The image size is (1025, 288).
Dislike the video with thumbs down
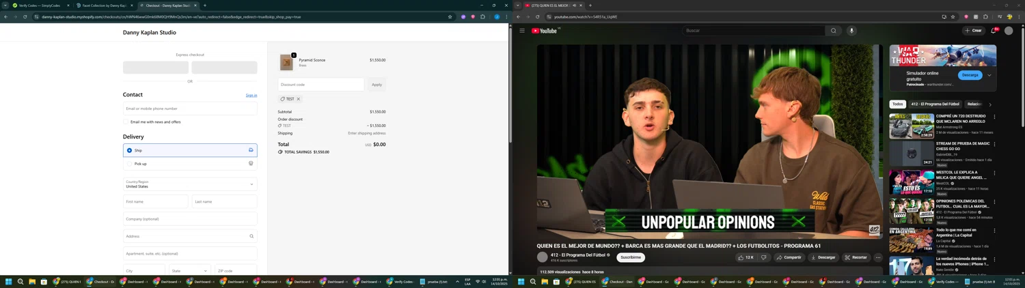coord(764,257)
